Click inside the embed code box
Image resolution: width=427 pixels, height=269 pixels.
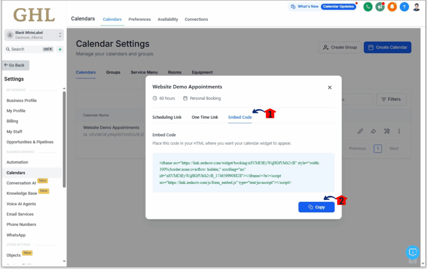point(244,173)
